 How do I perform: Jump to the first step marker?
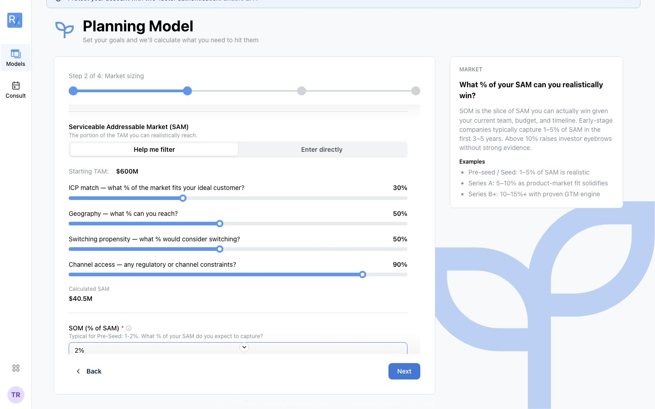[73, 91]
